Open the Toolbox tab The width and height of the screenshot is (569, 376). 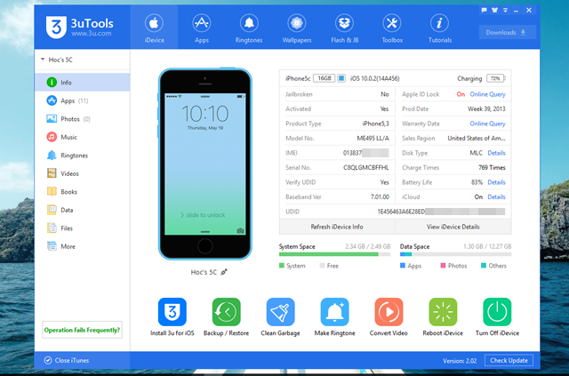point(392,28)
